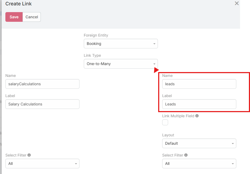Screen dimensions: 250x174
Task: Close the Create Link dialog with X
Action: click(237, 3)
